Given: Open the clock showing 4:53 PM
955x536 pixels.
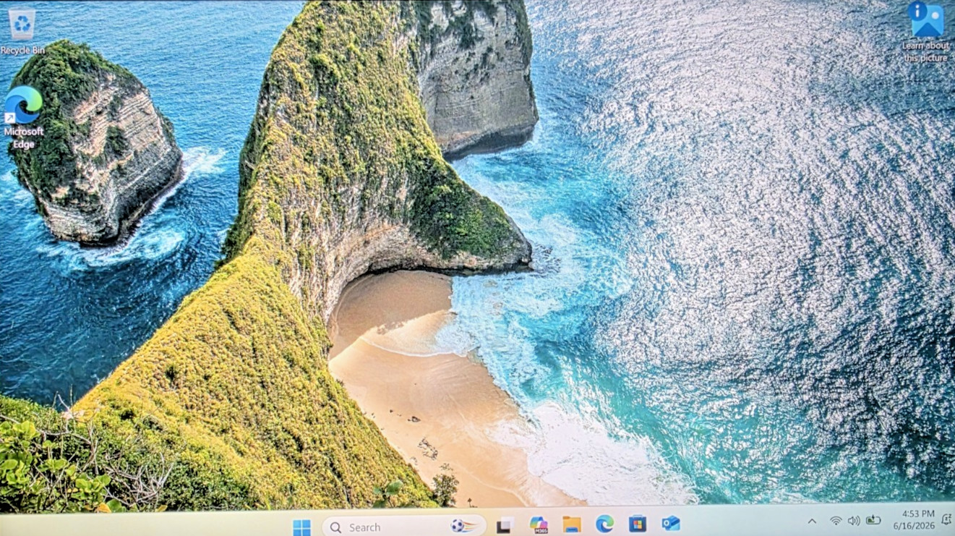Looking at the screenshot, I should coord(919,514).
